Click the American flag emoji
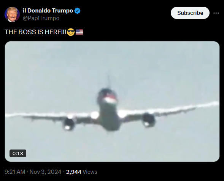 tap(79, 32)
